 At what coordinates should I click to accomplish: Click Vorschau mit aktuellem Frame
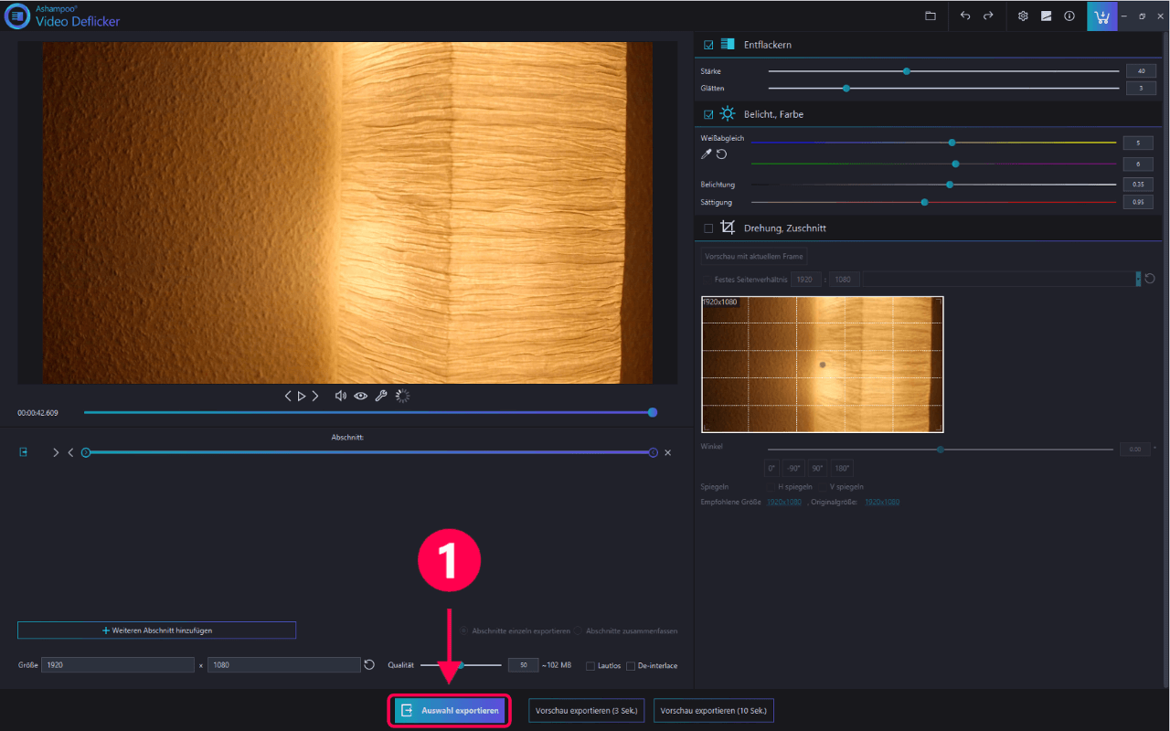click(754, 256)
